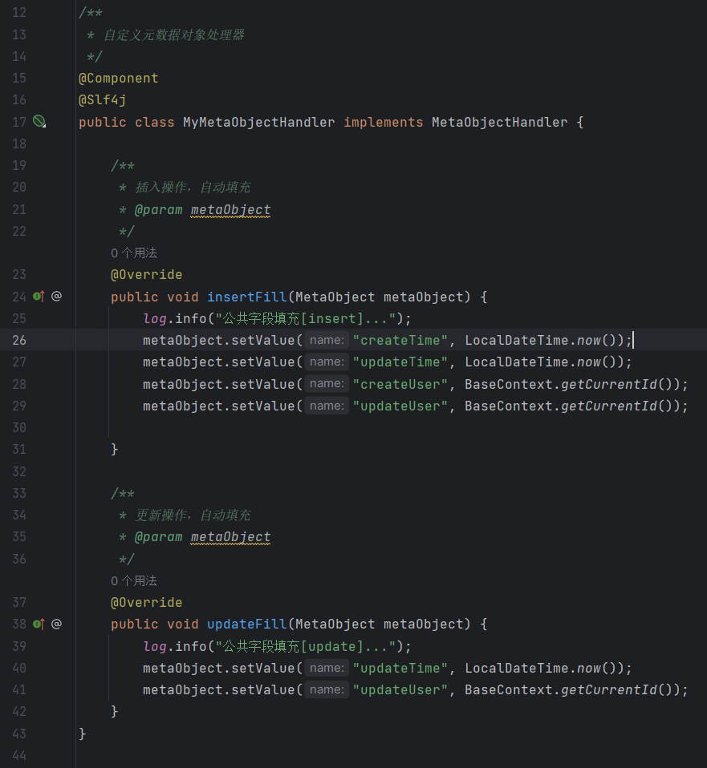This screenshot has height=768, width=707.
Task: Click the Spring bean icon at line 17
Action: [39, 122]
